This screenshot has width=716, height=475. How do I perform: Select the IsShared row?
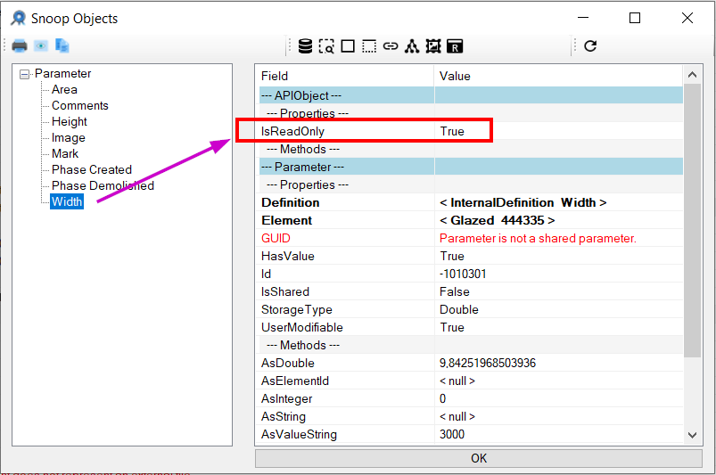coord(471,291)
